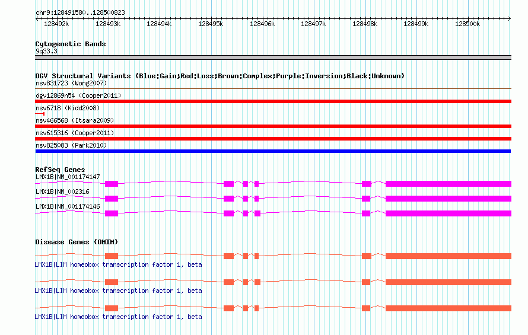Click the chr9:128491580..128500823 coordinate label

tap(80, 12)
